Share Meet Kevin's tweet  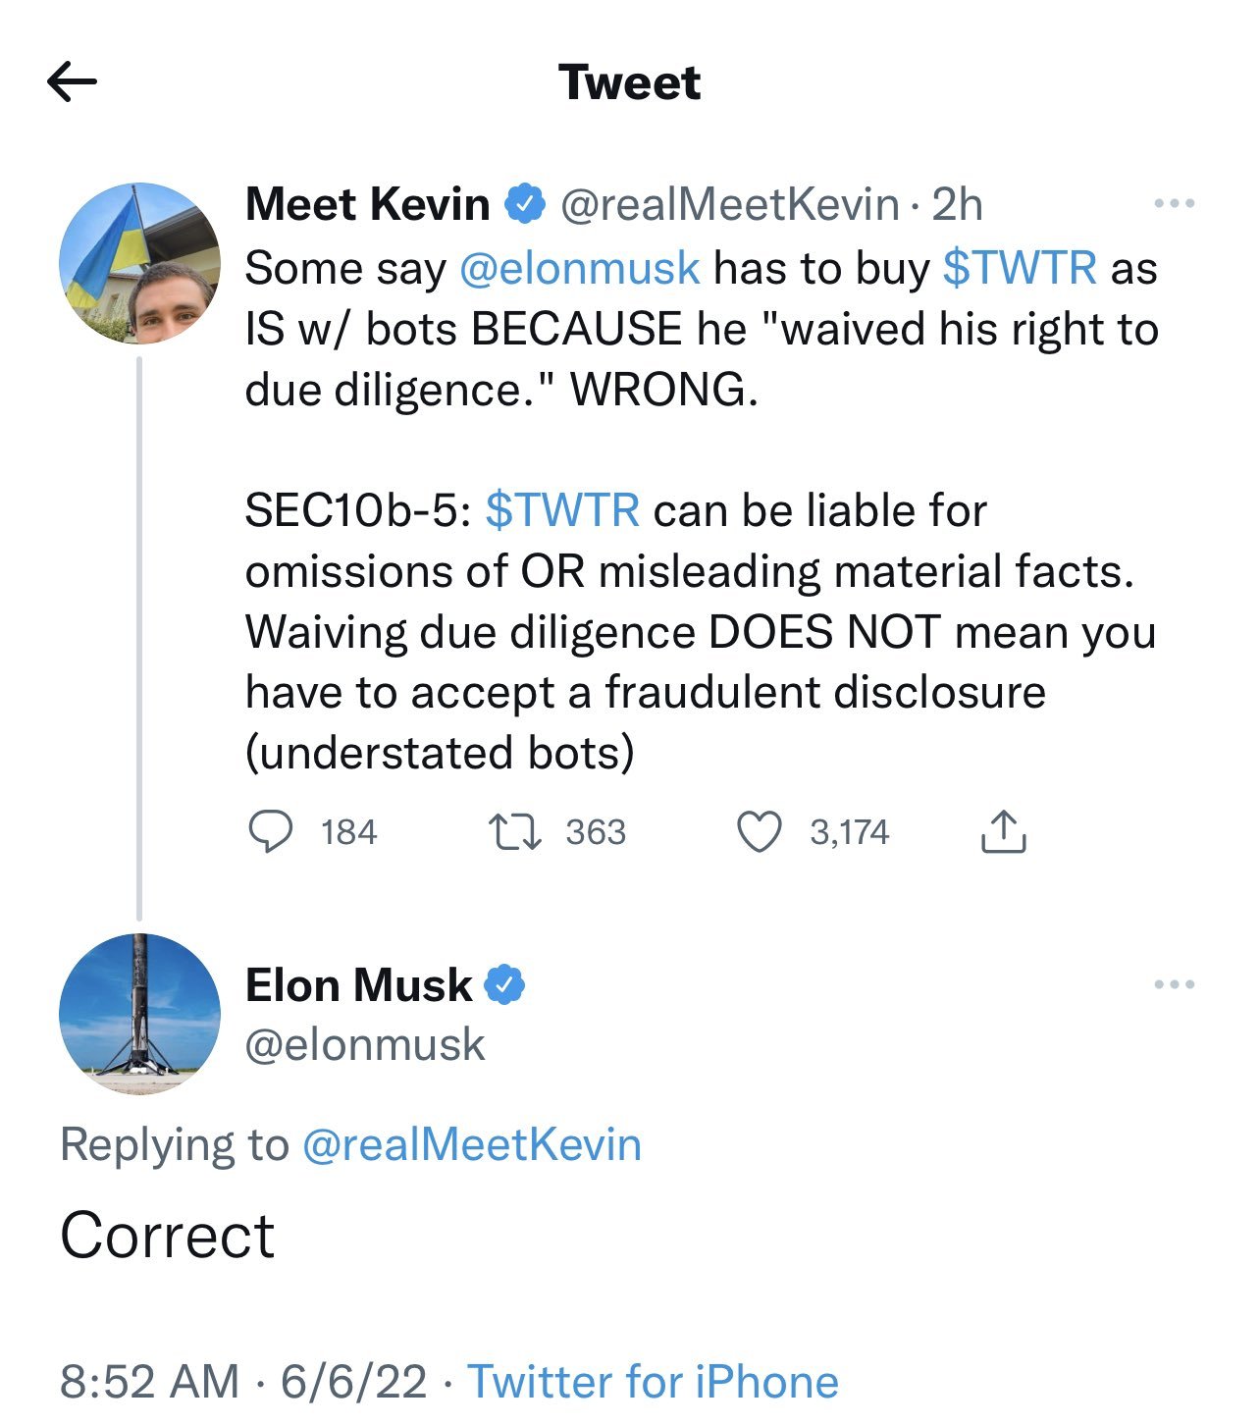tap(1003, 832)
